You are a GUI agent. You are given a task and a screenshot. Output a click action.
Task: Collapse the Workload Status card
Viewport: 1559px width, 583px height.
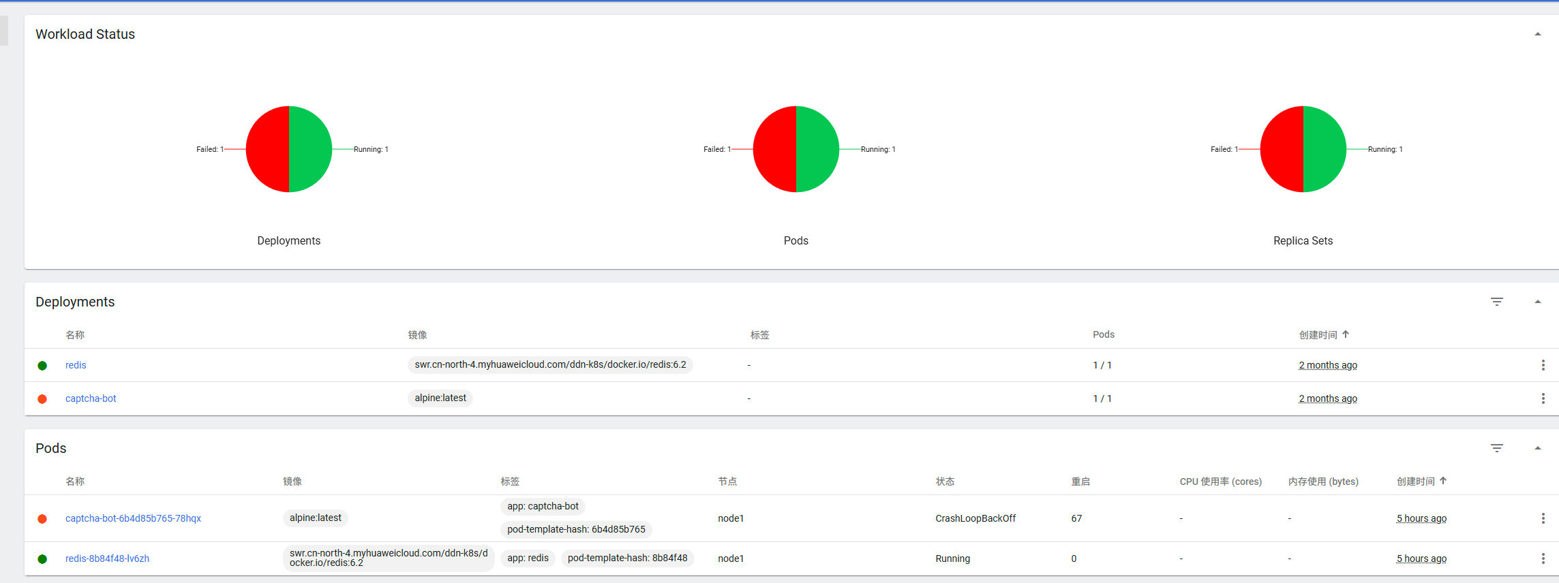click(1537, 34)
